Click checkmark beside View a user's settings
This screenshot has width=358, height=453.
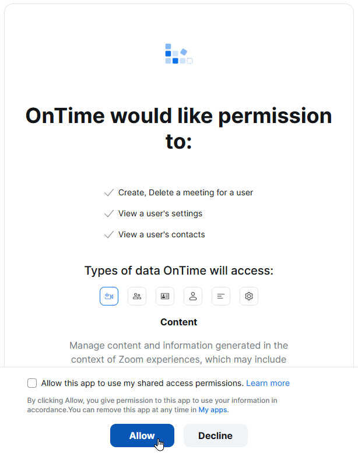[109, 214]
